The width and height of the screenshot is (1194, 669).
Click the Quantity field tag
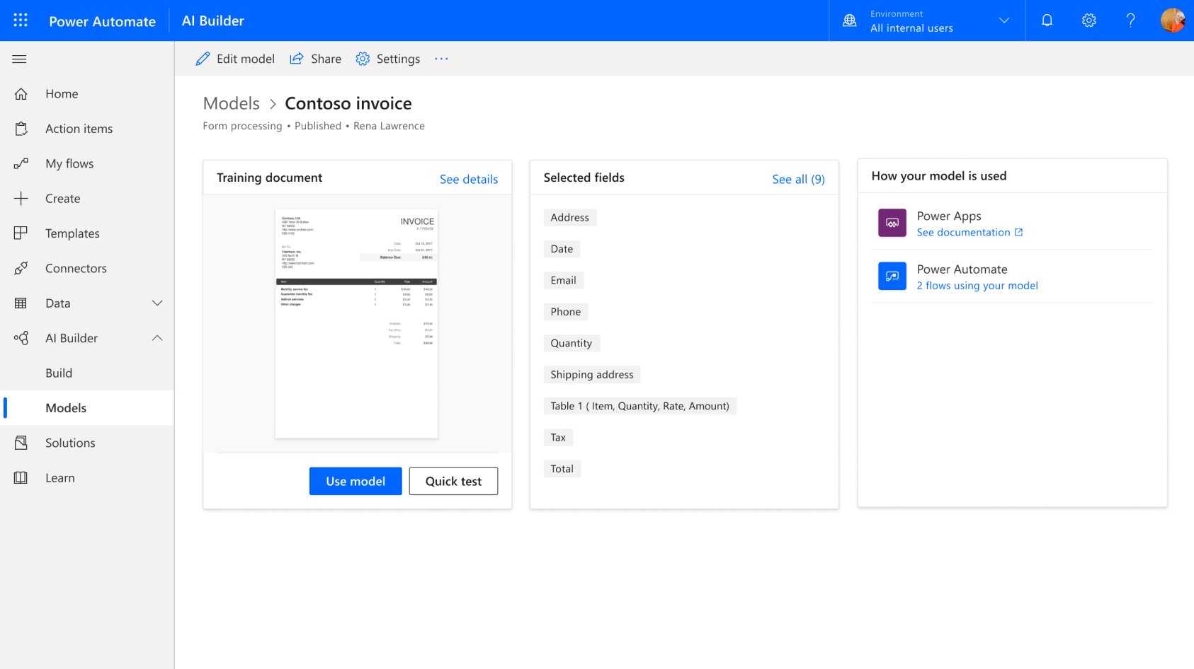tap(572, 343)
